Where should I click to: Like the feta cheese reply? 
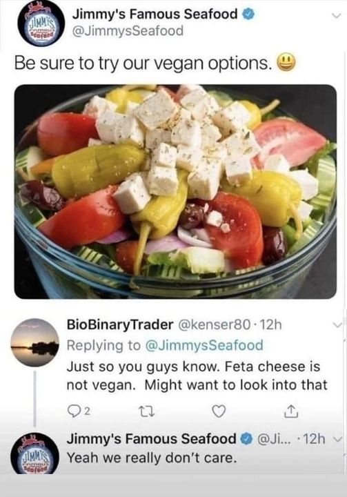219,411
